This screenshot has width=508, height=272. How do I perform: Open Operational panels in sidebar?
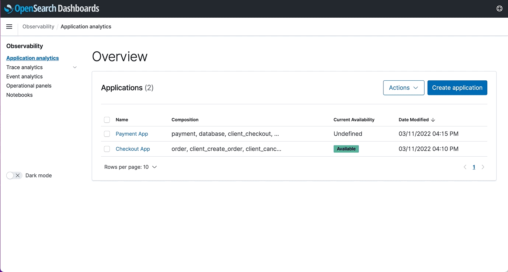coord(29,86)
